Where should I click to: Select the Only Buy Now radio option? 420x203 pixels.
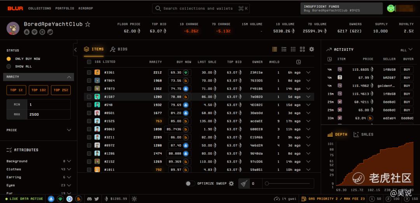click(x=9, y=59)
